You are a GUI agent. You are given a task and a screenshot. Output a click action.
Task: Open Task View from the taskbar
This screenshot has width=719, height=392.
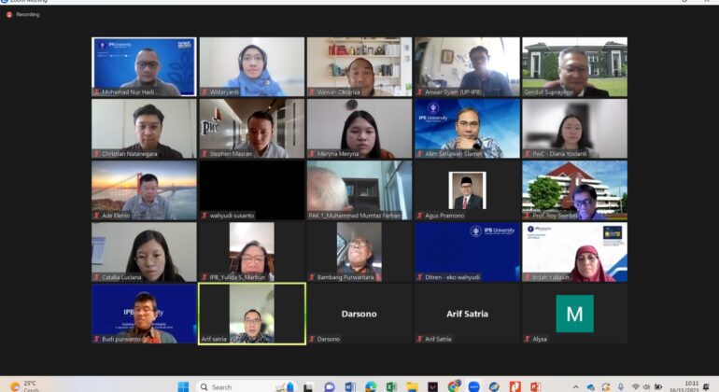pyautogui.click(x=308, y=387)
